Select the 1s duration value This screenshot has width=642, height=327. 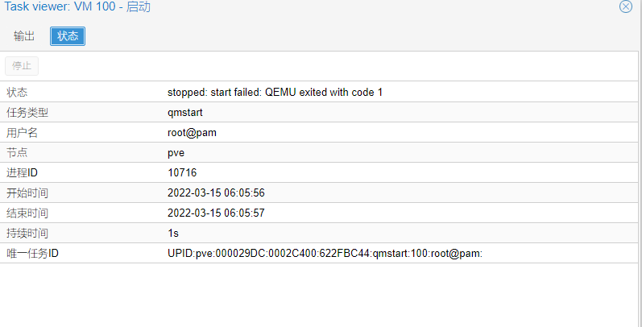point(173,234)
